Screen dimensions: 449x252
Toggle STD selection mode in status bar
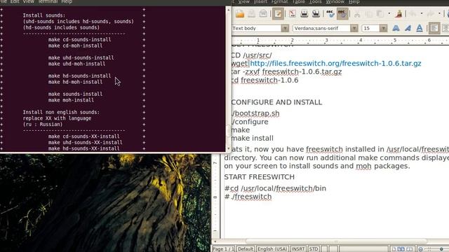pyautogui.click(x=314, y=249)
